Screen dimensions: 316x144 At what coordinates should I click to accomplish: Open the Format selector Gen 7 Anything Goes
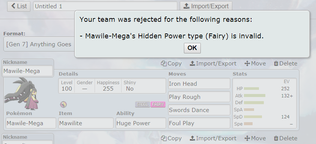pos(39,44)
